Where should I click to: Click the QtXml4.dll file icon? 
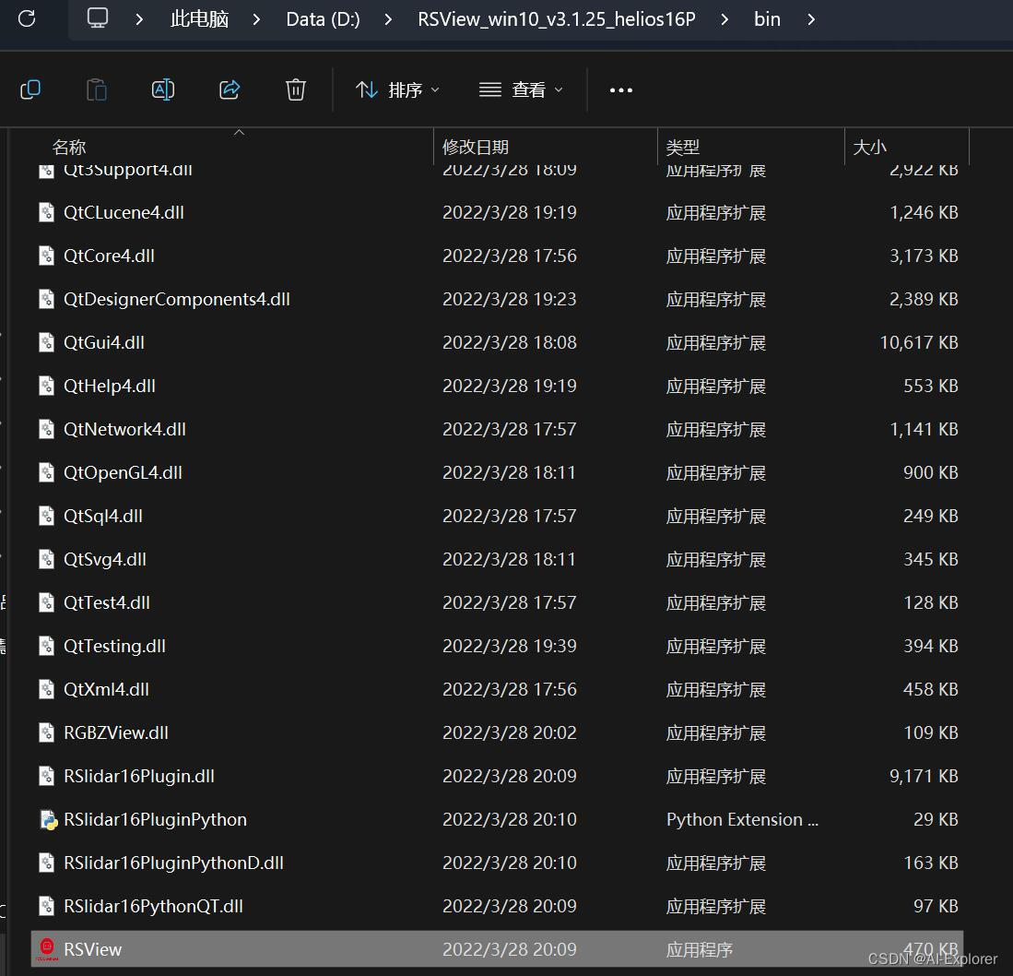46,690
